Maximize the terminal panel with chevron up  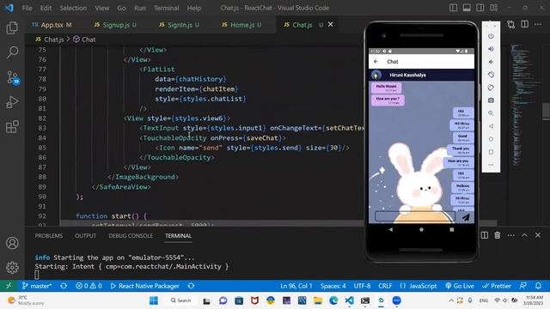tap(524, 235)
